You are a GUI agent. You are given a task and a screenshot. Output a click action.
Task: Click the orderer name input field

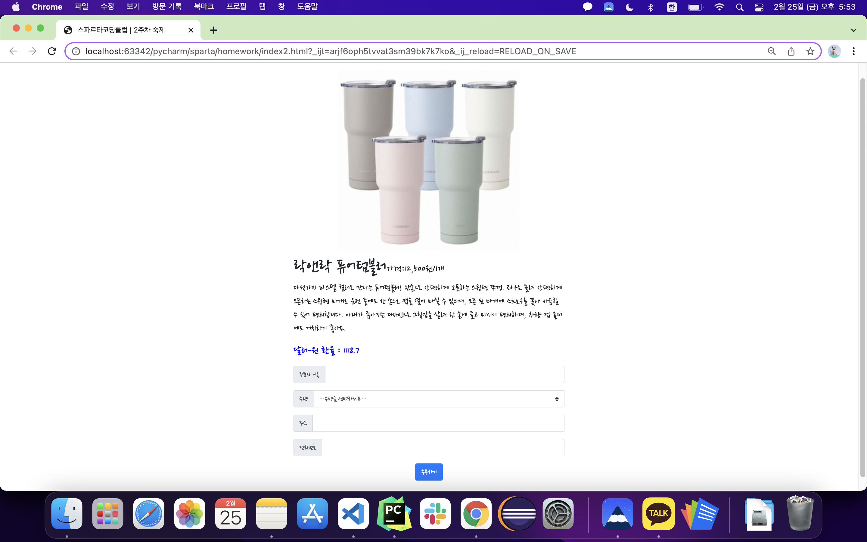coord(444,375)
